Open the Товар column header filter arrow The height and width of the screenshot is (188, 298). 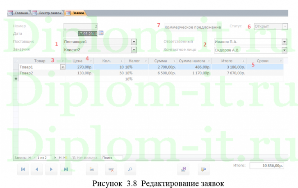pyautogui.click(x=63, y=61)
